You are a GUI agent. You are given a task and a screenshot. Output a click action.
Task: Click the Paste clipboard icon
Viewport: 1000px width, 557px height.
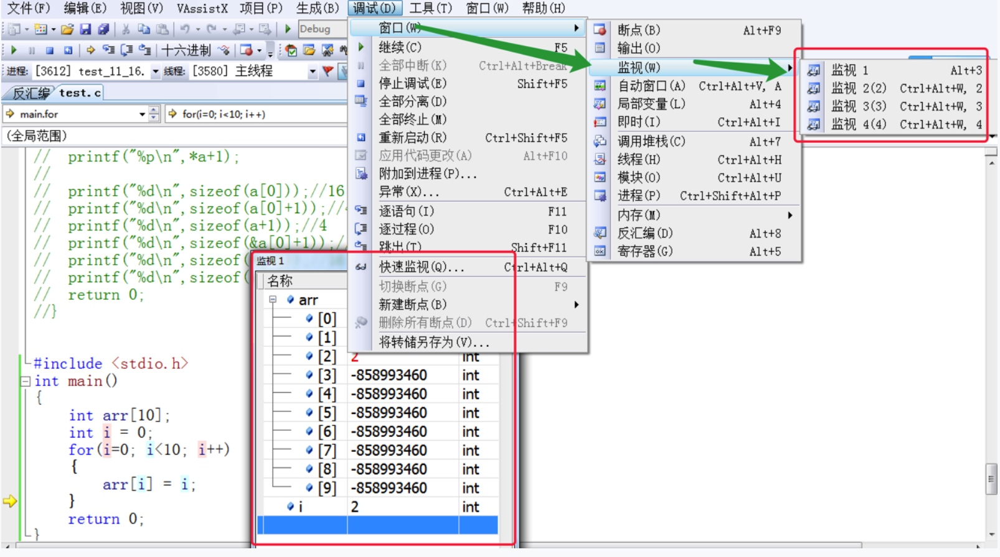click(x=162, y=29)
